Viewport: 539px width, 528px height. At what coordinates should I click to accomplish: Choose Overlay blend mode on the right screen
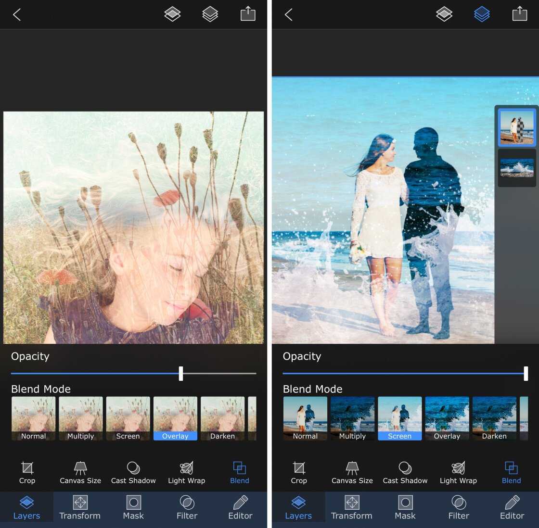tap(447, 418)
